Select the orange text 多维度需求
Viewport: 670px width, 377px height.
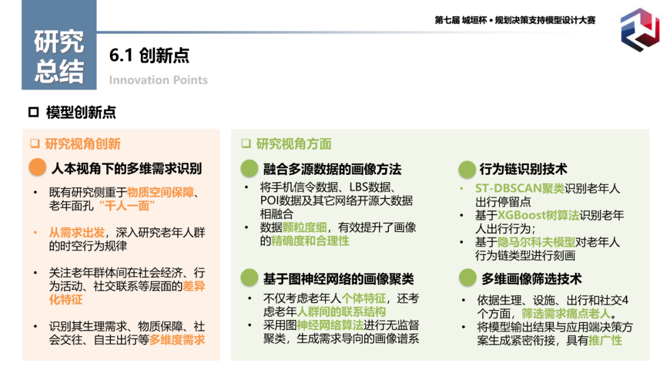177,340
